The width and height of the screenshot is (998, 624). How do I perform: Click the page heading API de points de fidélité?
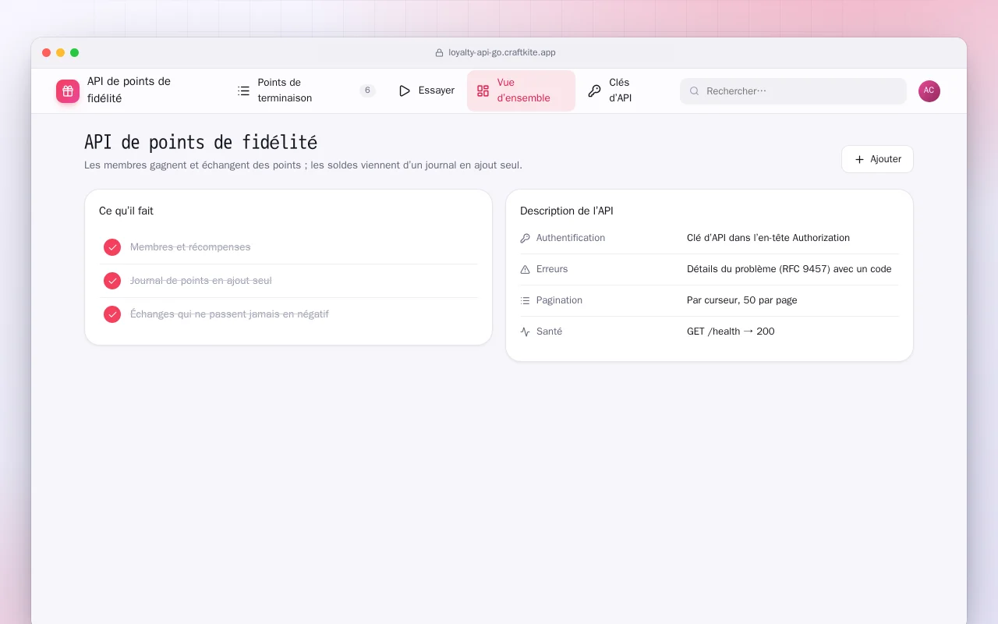click(x=200, y=143)
